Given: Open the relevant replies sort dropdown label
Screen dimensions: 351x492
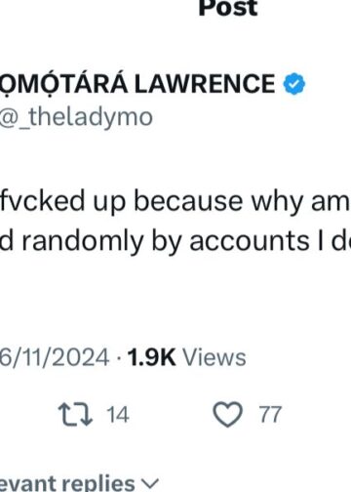Looking at the screenshot, I should coord(67,483).
